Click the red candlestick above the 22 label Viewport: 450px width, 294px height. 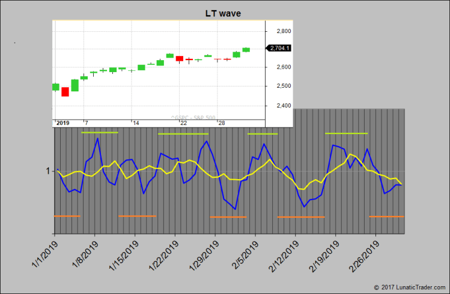[179, 58]
